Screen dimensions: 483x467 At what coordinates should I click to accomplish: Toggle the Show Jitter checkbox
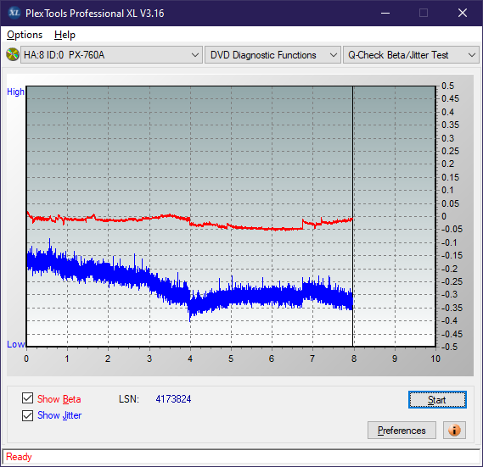click(x=27, y=415)
